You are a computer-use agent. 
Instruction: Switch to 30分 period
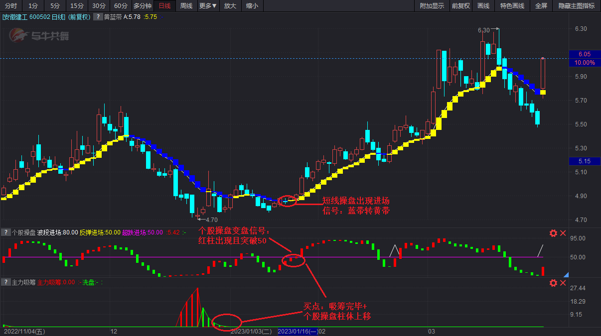(99, 6)
